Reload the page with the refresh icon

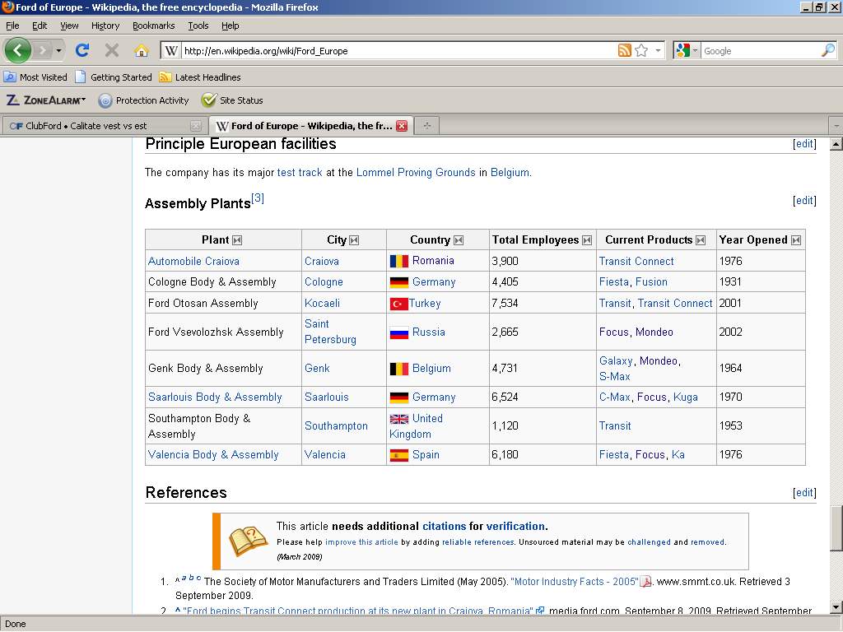click(82, 50)
